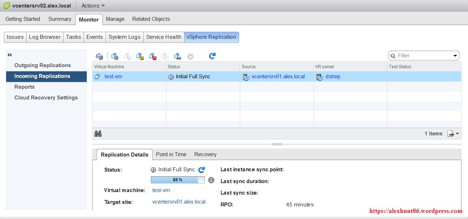Switch to the Point in Time tab
Screen dimensions: 468x219
tap(171, 154)
